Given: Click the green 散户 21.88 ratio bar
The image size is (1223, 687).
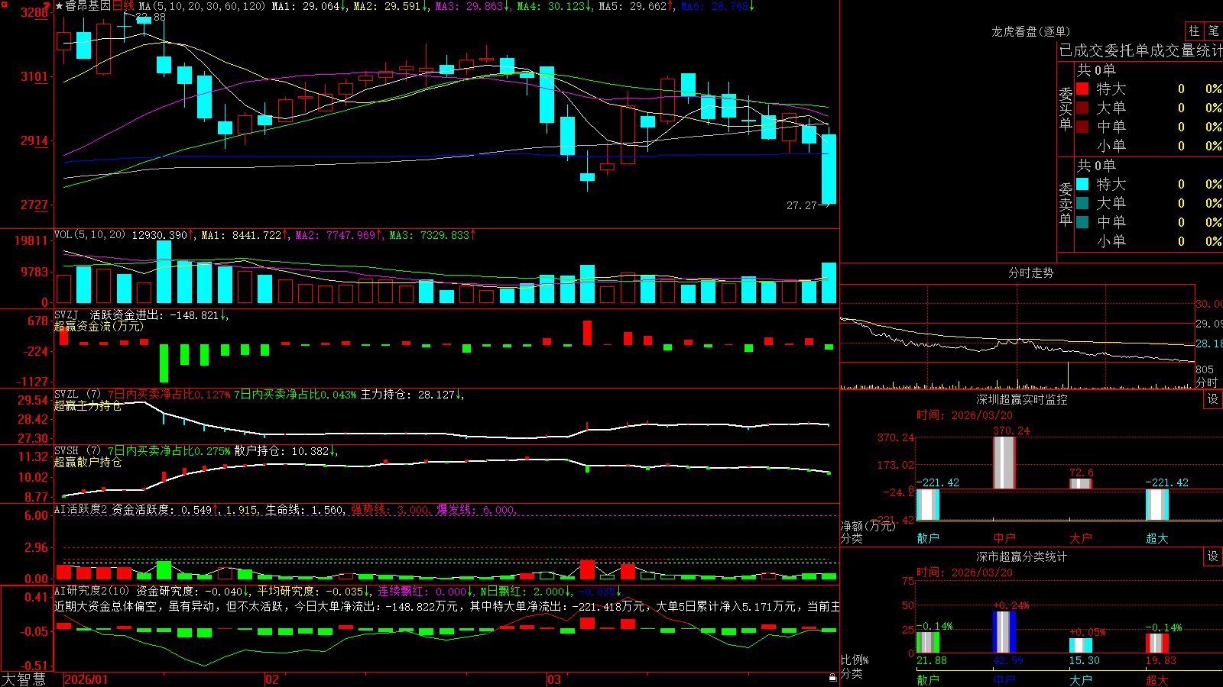Looking at the screenshot, I should point(928,643).
